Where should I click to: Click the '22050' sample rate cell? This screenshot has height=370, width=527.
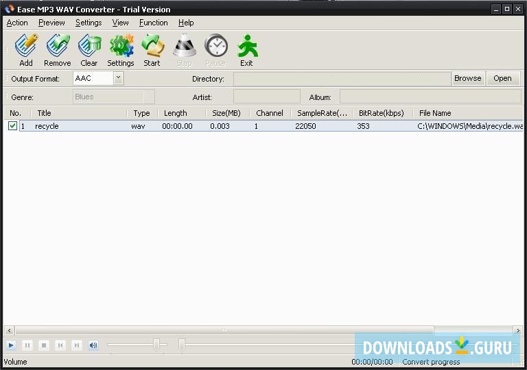pyautogui.click(x=305, y=126)
